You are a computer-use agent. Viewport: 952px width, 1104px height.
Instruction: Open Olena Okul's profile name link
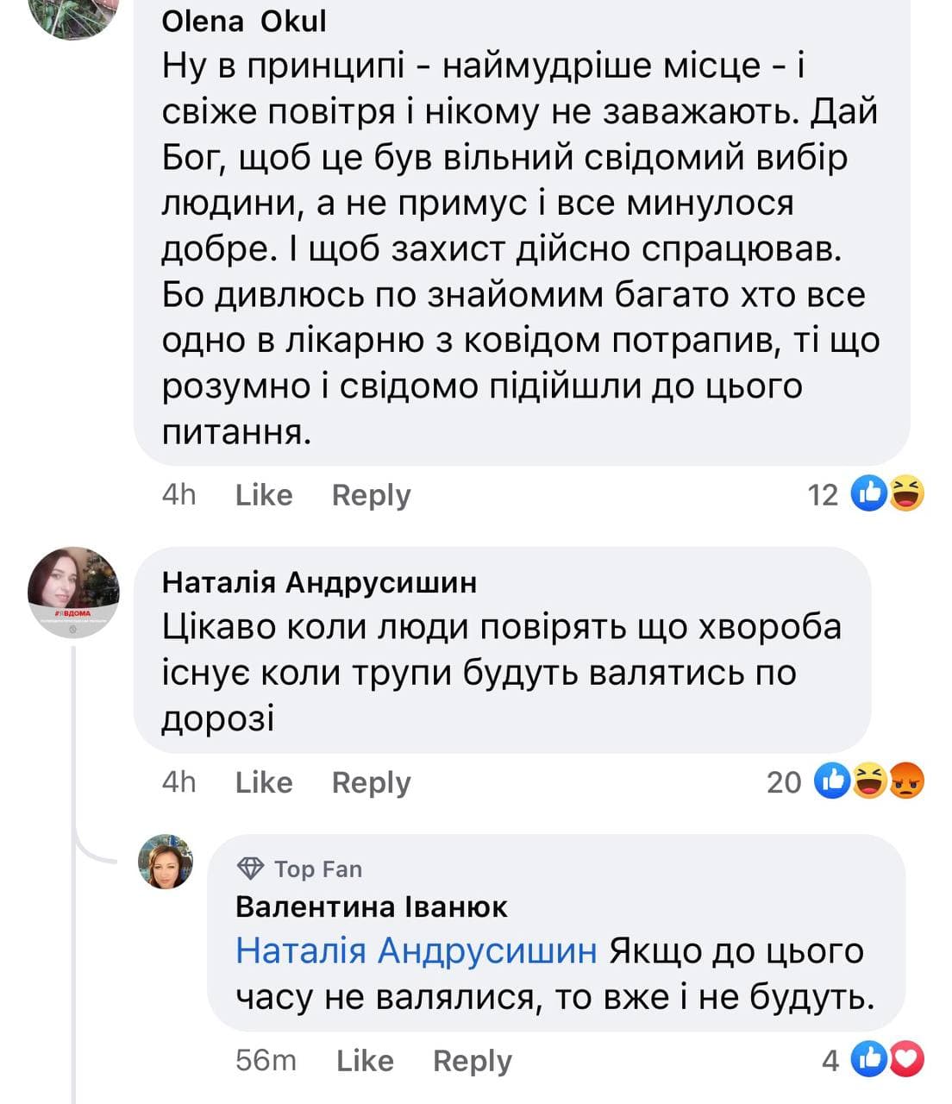244,21
